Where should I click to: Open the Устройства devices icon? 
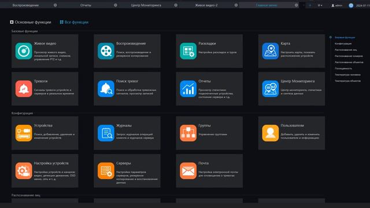coord(24,133)
